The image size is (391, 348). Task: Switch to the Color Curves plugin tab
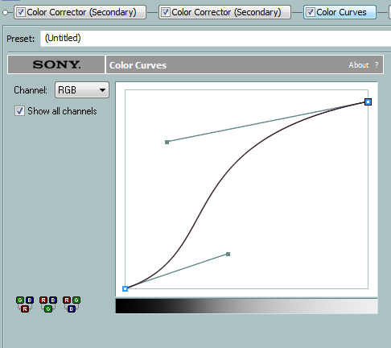(x=340, y=12)
